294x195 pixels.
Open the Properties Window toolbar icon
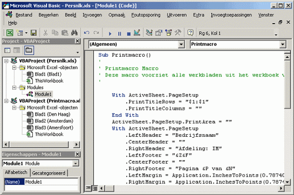tap(159, 33)
